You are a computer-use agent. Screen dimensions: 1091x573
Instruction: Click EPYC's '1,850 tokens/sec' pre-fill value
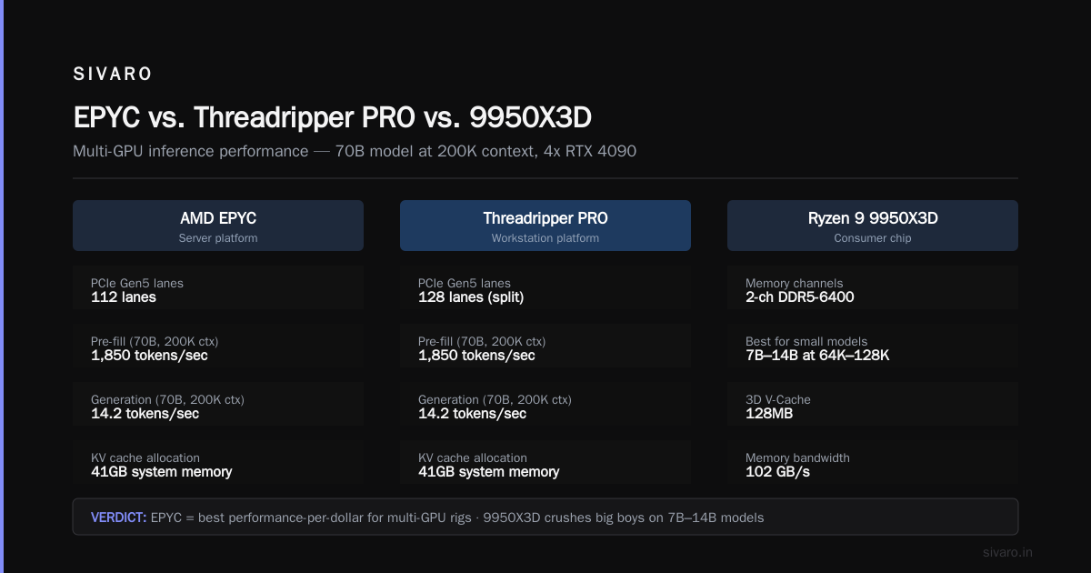pyautogui.click(x=149, y=356)
